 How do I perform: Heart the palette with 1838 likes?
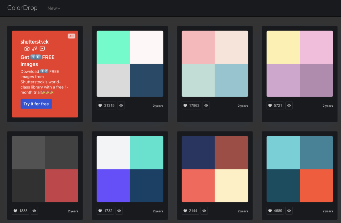coord(20,211)
